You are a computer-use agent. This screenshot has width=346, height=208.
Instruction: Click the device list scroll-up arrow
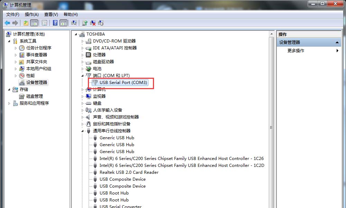(272, 34)
